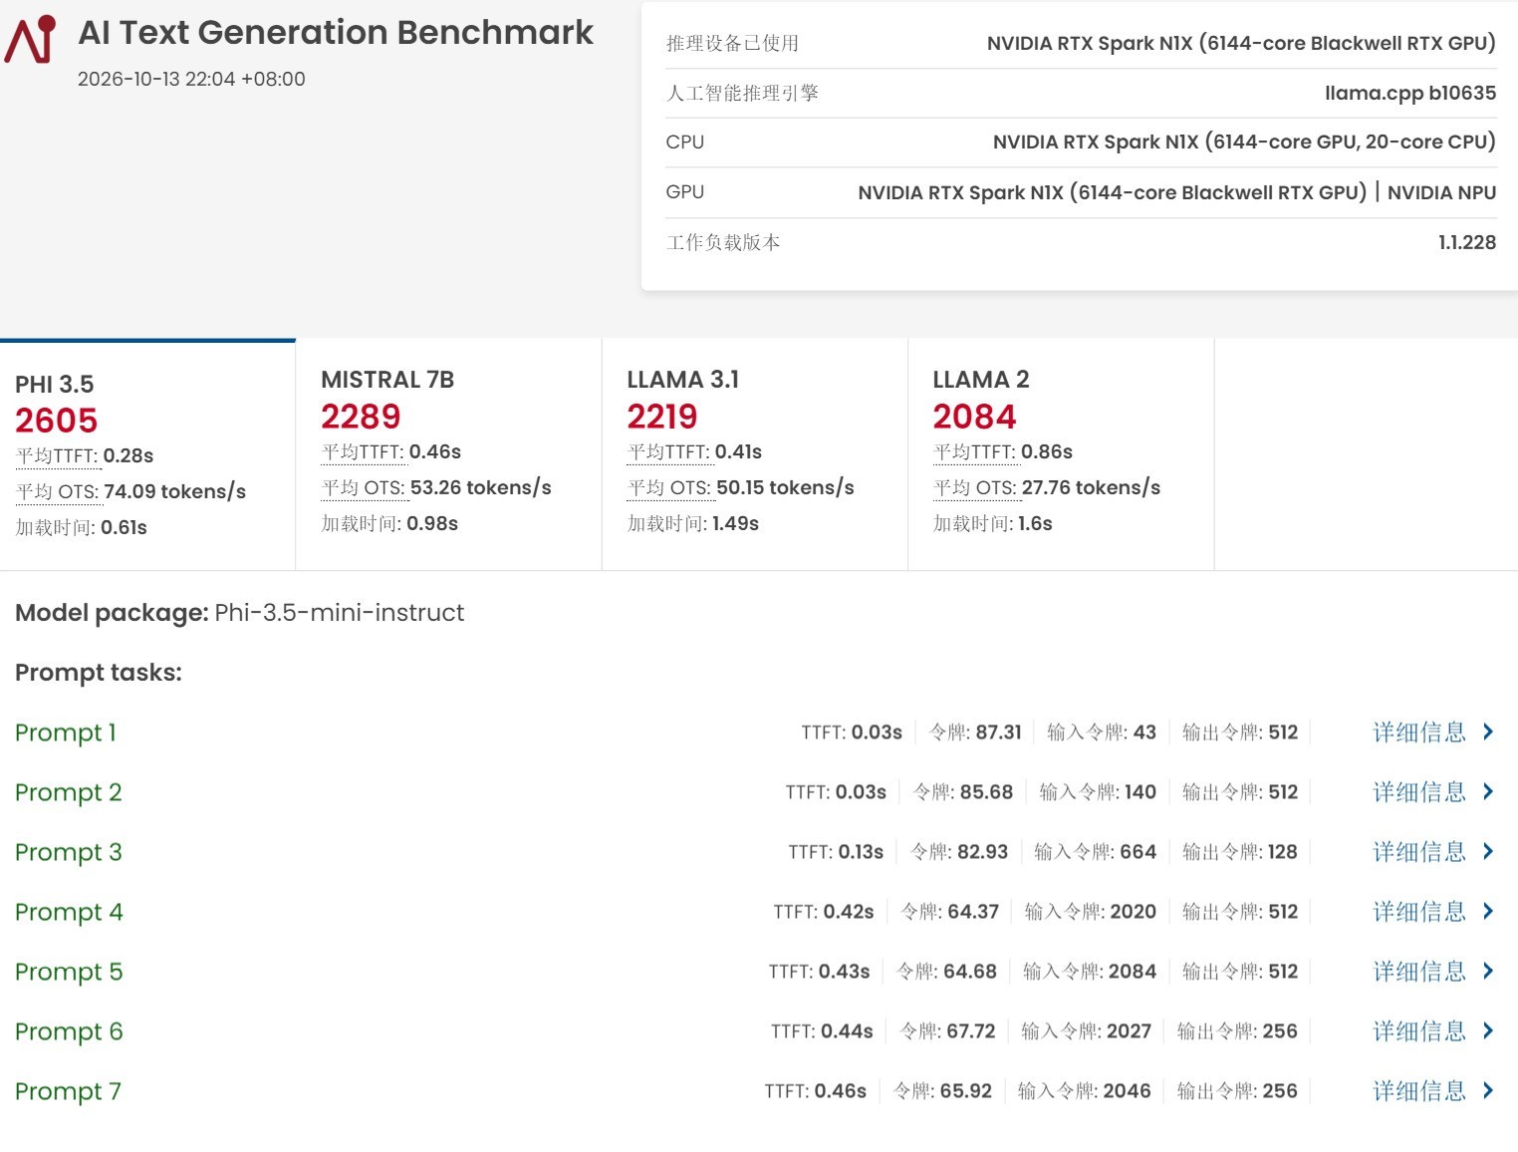Click the LLAMA 3.1 score 2219
This screenshot has width=1518, height=1152.
(x=662, y=417)
